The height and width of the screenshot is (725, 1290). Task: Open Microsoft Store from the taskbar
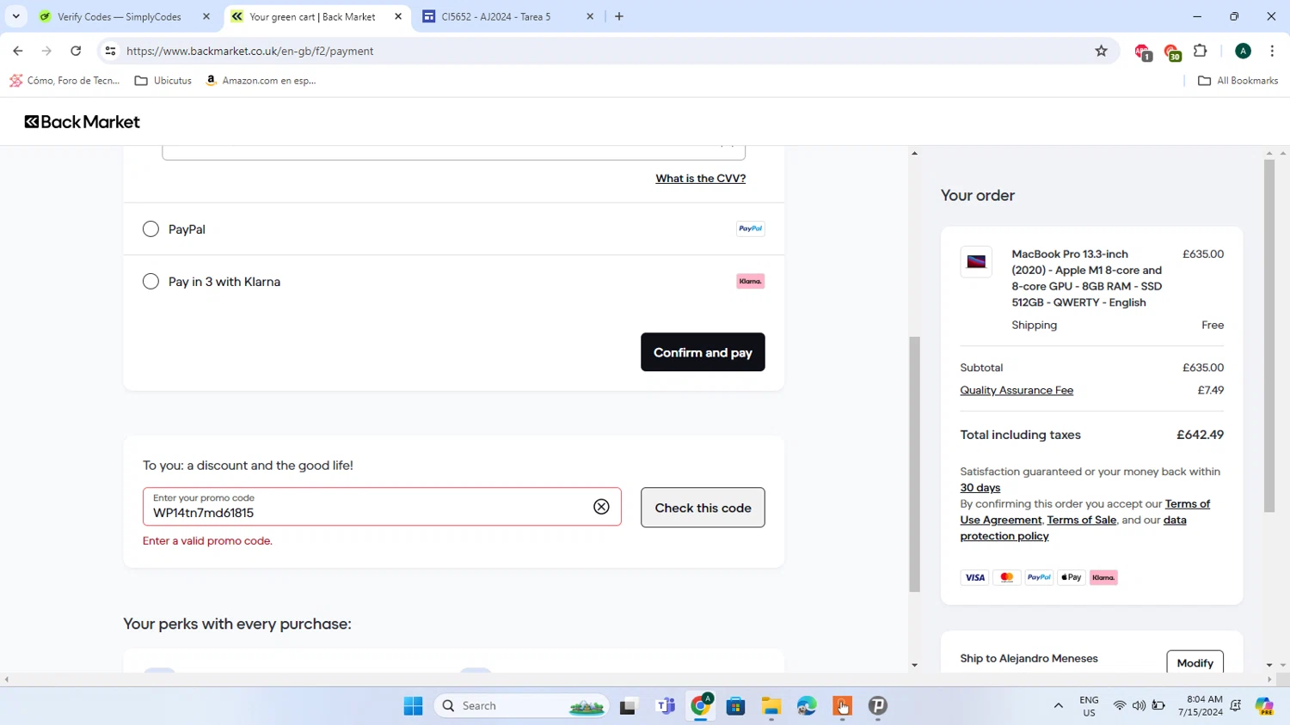tap(735, 706)
